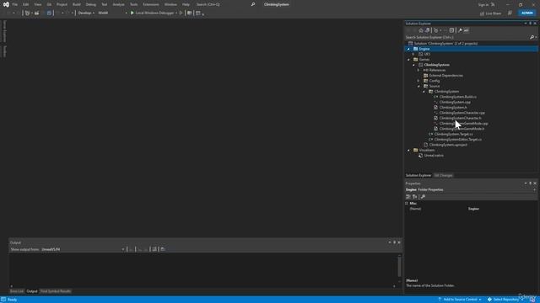The width and height of the screenshot is (540, 303).
Task: Click Pending Changes Filter icon in Solution Explorer
Action: coord(436,30)
